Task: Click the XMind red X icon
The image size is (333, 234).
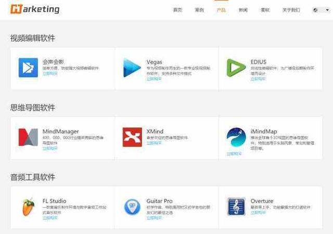Action: 132,137
